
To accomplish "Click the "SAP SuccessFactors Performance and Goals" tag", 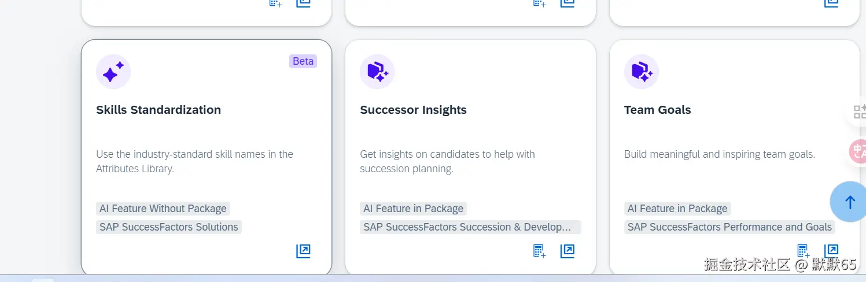I will click(x=729, y=227).
